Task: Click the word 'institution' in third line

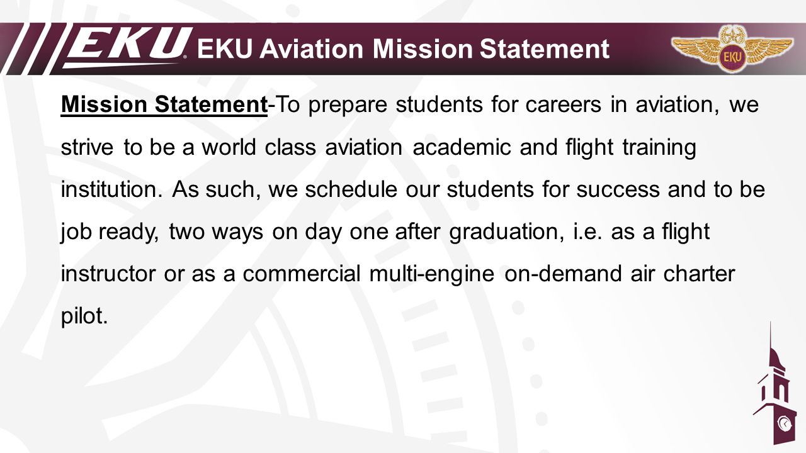Action: coord(112,189)
